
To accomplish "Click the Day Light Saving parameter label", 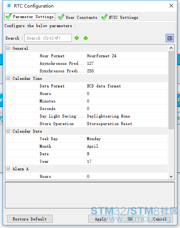I will click(62, 116).
